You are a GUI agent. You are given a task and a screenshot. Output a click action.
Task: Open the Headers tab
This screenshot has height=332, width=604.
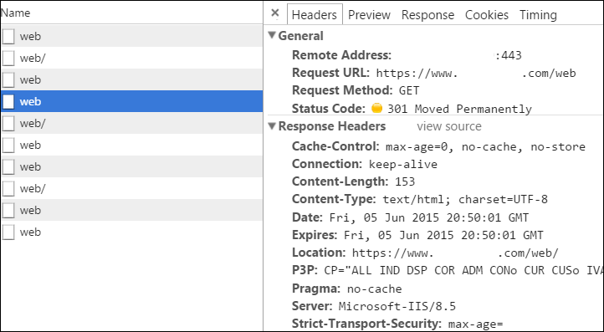(315, 15)
